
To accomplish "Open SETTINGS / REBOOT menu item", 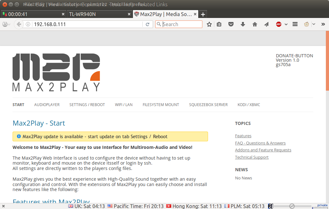I will (87, 105).
